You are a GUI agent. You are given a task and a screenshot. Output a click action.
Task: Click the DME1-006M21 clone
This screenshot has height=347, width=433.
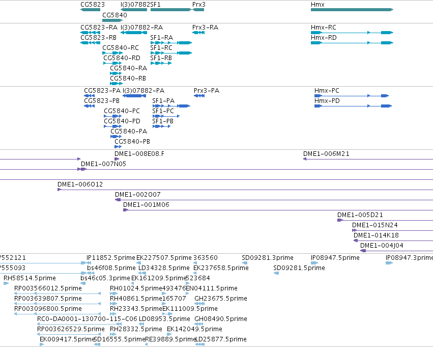368,159
